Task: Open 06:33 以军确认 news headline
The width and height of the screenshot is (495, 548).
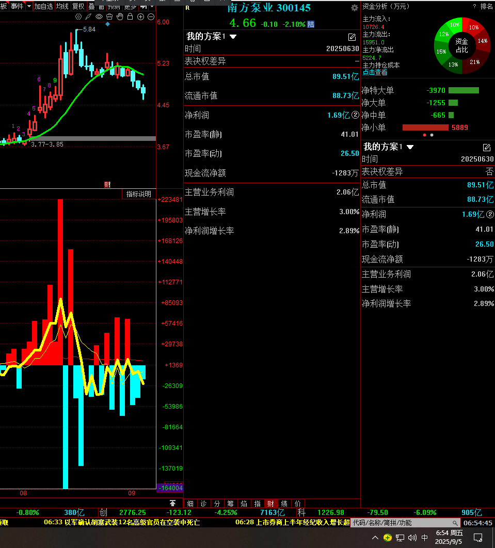Action: tap(122, 523)
